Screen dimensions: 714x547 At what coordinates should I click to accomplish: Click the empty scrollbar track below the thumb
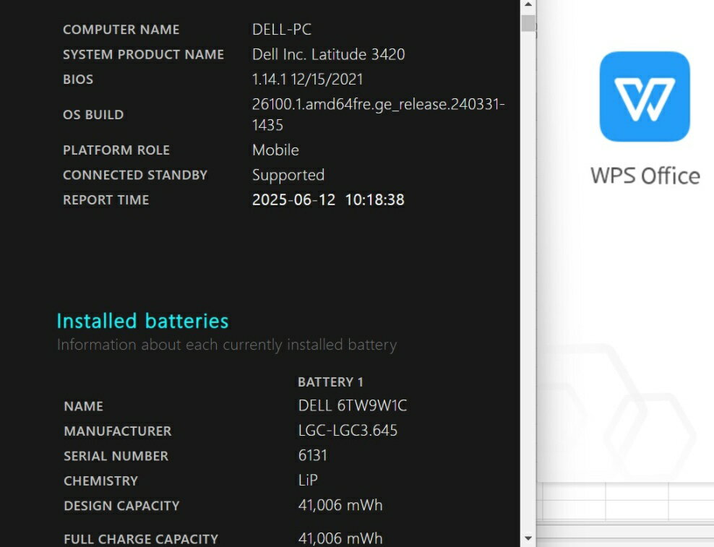(x=528, y=289)
